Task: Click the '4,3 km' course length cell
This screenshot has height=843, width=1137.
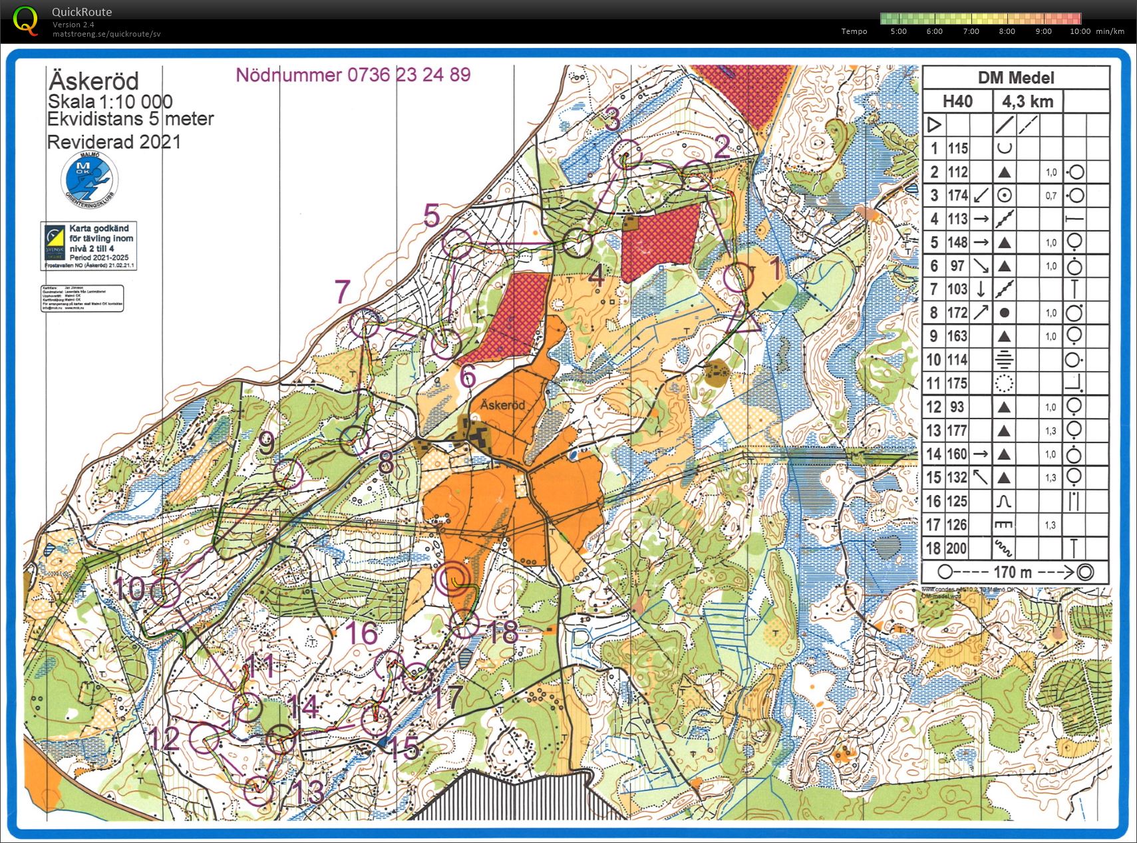Action: (x=1028, y=101)
